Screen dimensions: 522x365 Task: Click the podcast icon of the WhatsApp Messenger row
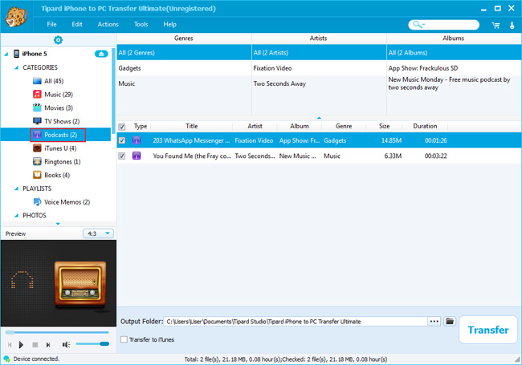click(x=137, y=140)
